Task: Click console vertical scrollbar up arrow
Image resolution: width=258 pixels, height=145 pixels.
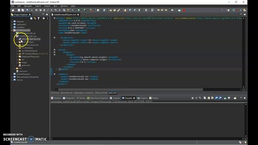Action: coord(246,104)
